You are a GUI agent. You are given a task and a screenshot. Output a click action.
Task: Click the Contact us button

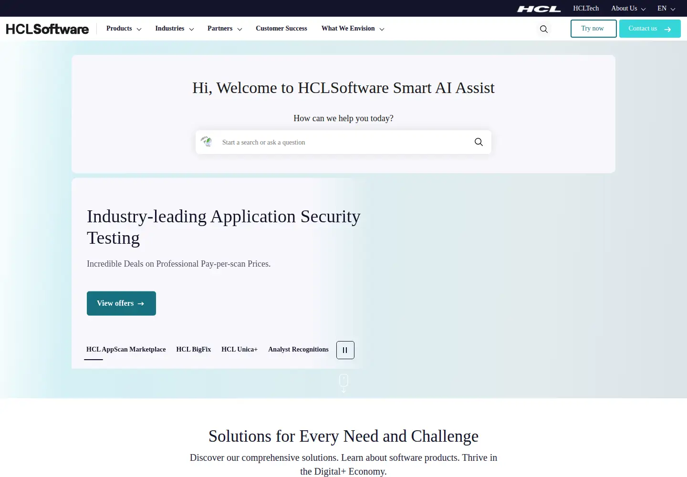[650, 29]
